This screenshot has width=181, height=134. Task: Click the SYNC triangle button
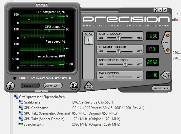(x=89, y=86)
